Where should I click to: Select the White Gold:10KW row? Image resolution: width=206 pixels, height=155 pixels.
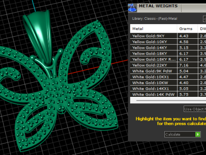coord(168,83)
